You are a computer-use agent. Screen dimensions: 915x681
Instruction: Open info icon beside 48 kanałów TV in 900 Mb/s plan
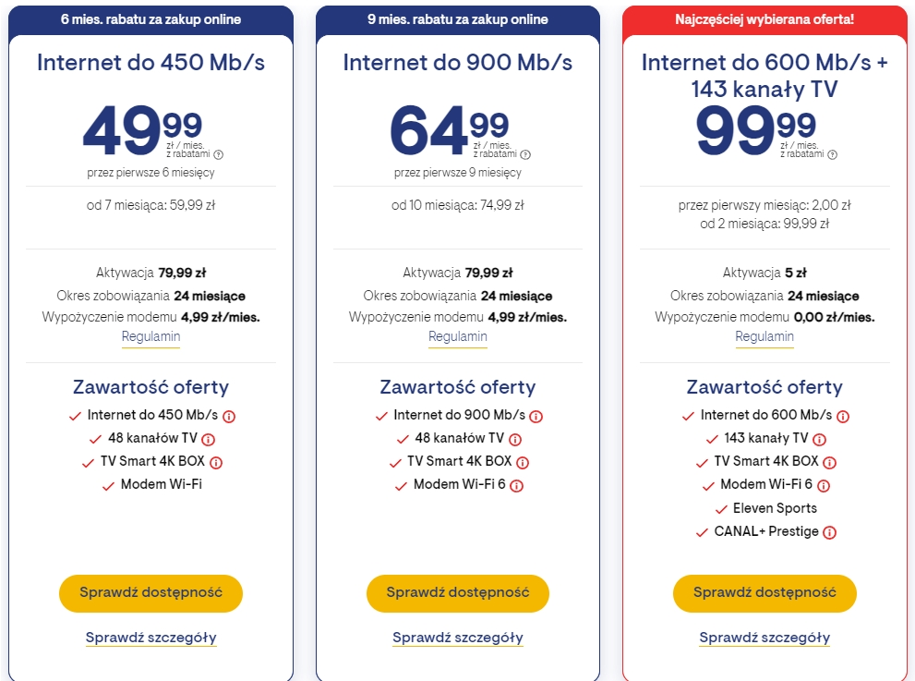pos(515,440)
